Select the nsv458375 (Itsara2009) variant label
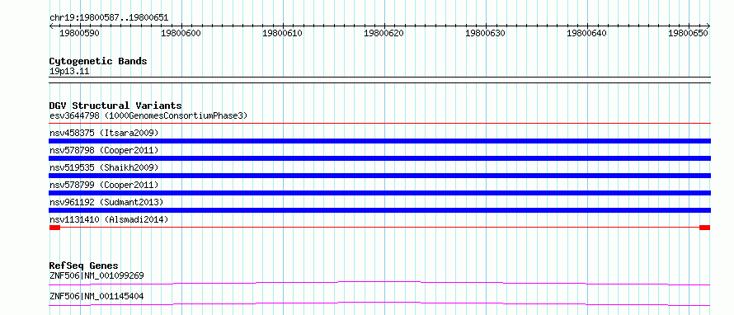The height and width of the screenshot is (315, 734). (x=104, y=133)
